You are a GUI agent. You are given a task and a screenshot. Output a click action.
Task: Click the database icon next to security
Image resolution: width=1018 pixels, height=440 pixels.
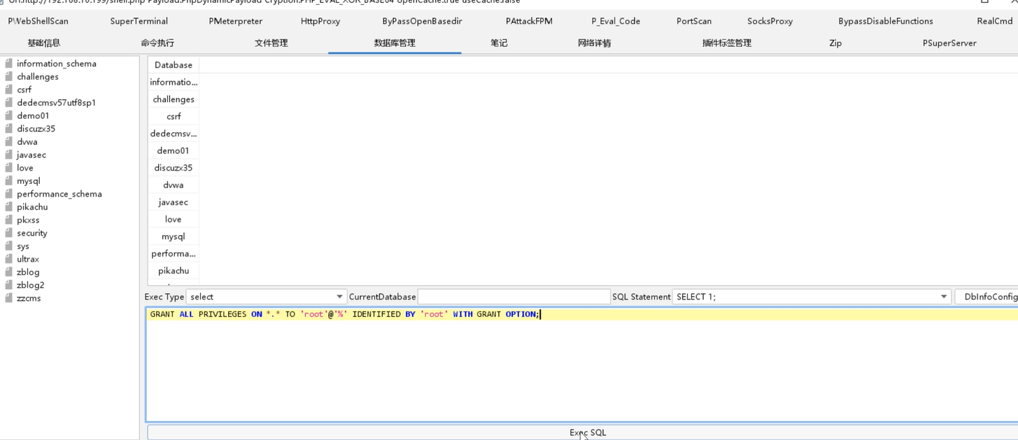click(9, 233)
